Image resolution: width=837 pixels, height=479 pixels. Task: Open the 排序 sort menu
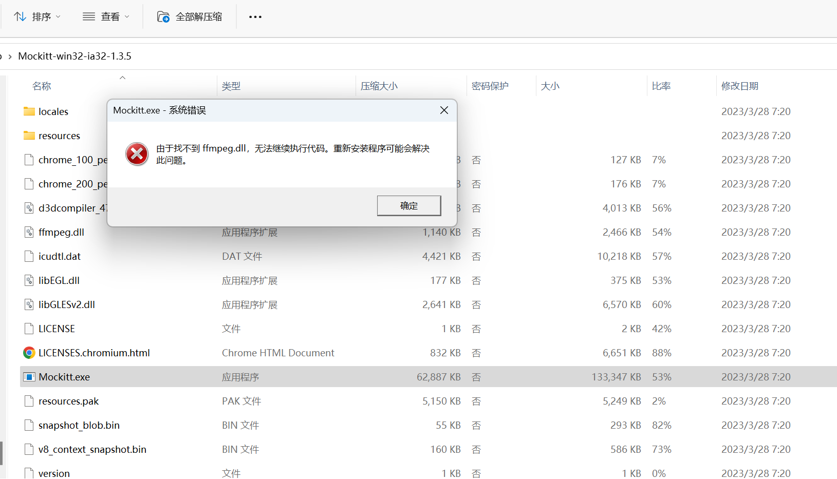pos(38,17)
